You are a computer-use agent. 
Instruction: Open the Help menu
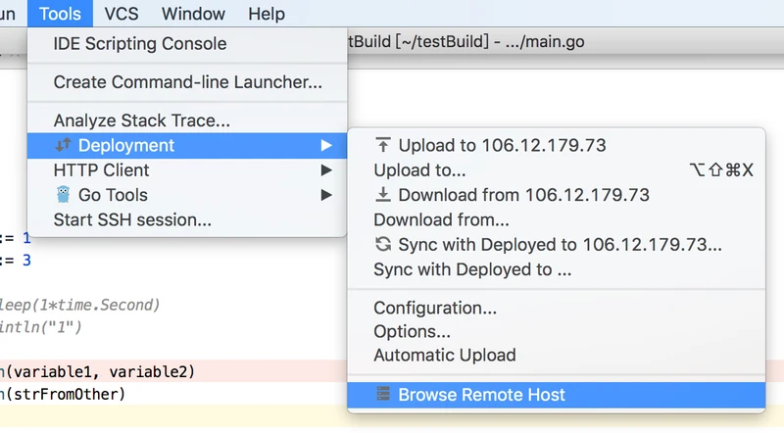click(266, 14)
